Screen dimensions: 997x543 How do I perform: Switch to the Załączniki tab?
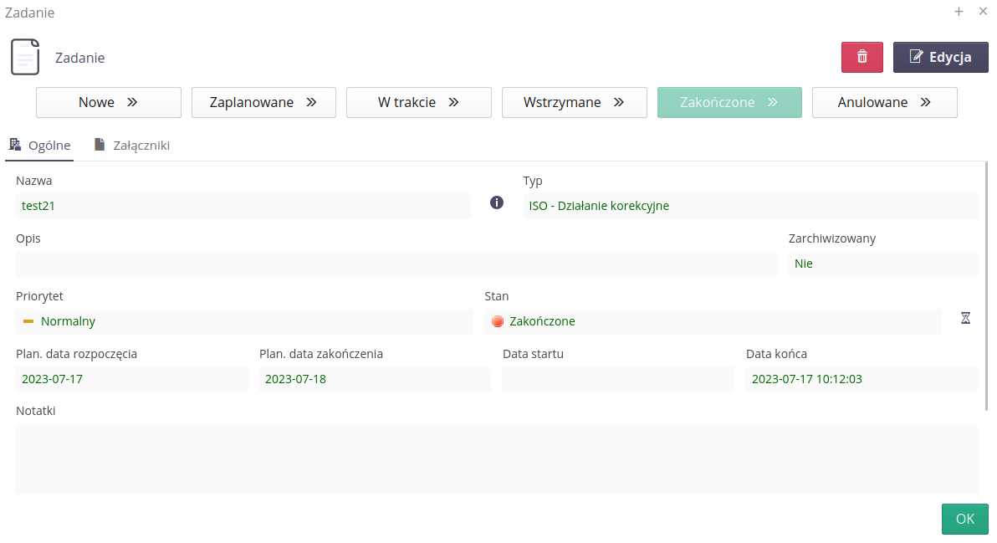point(132,146)
